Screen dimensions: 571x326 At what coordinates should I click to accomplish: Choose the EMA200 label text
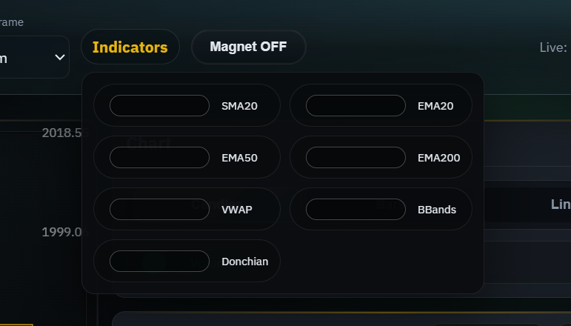coord(438,158)
